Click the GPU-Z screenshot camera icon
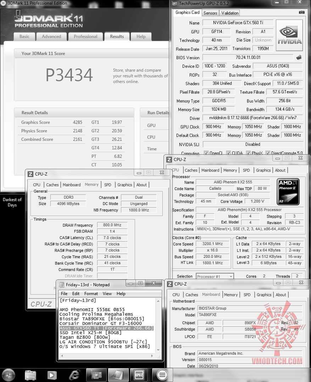Image resolution: width=311 pixels, height=382 pixels. click(x=301, y=12)
